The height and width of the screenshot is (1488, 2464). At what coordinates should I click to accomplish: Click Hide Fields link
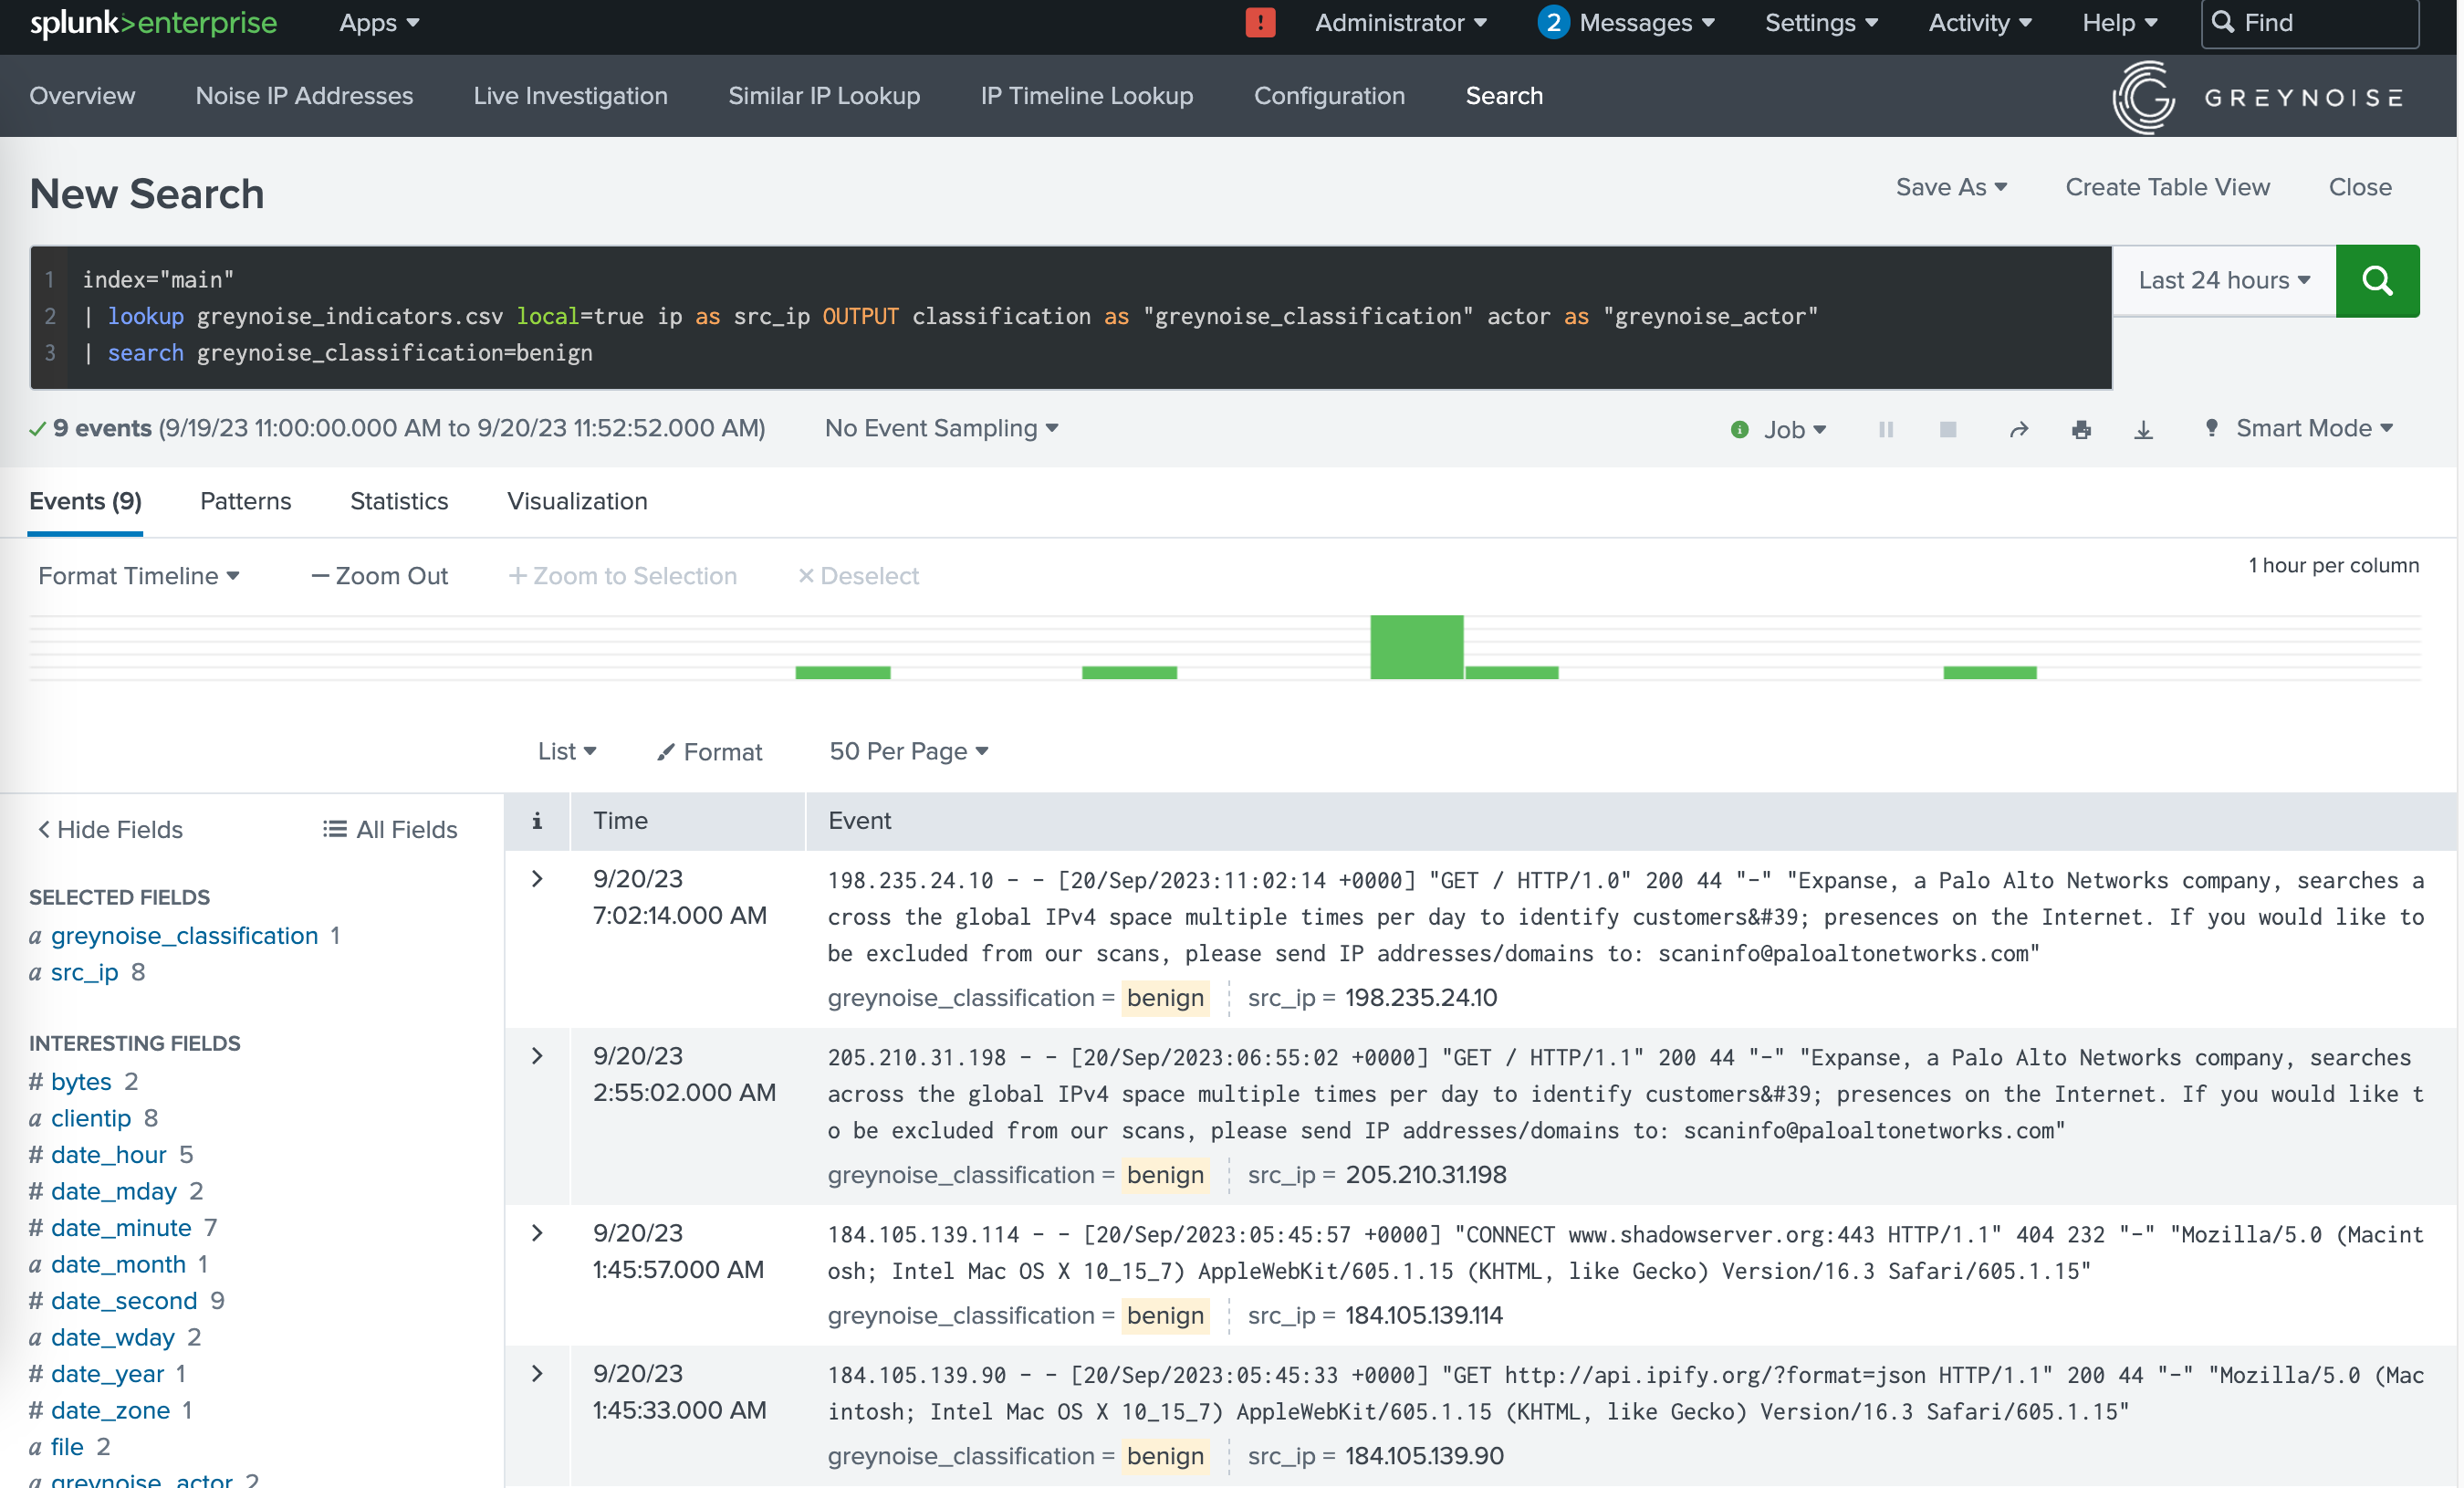[x=110, y=829]
